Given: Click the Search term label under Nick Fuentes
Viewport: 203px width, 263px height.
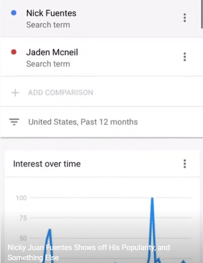Looking at the screenshot, I should pyautogui.click(x=48, y=25).
